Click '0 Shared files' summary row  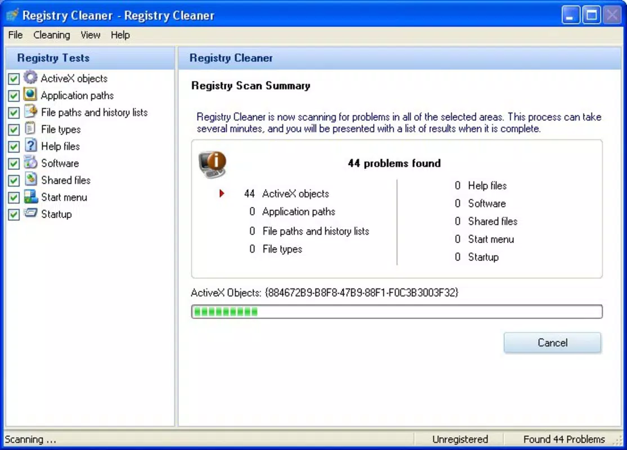[x=486, y=221]
